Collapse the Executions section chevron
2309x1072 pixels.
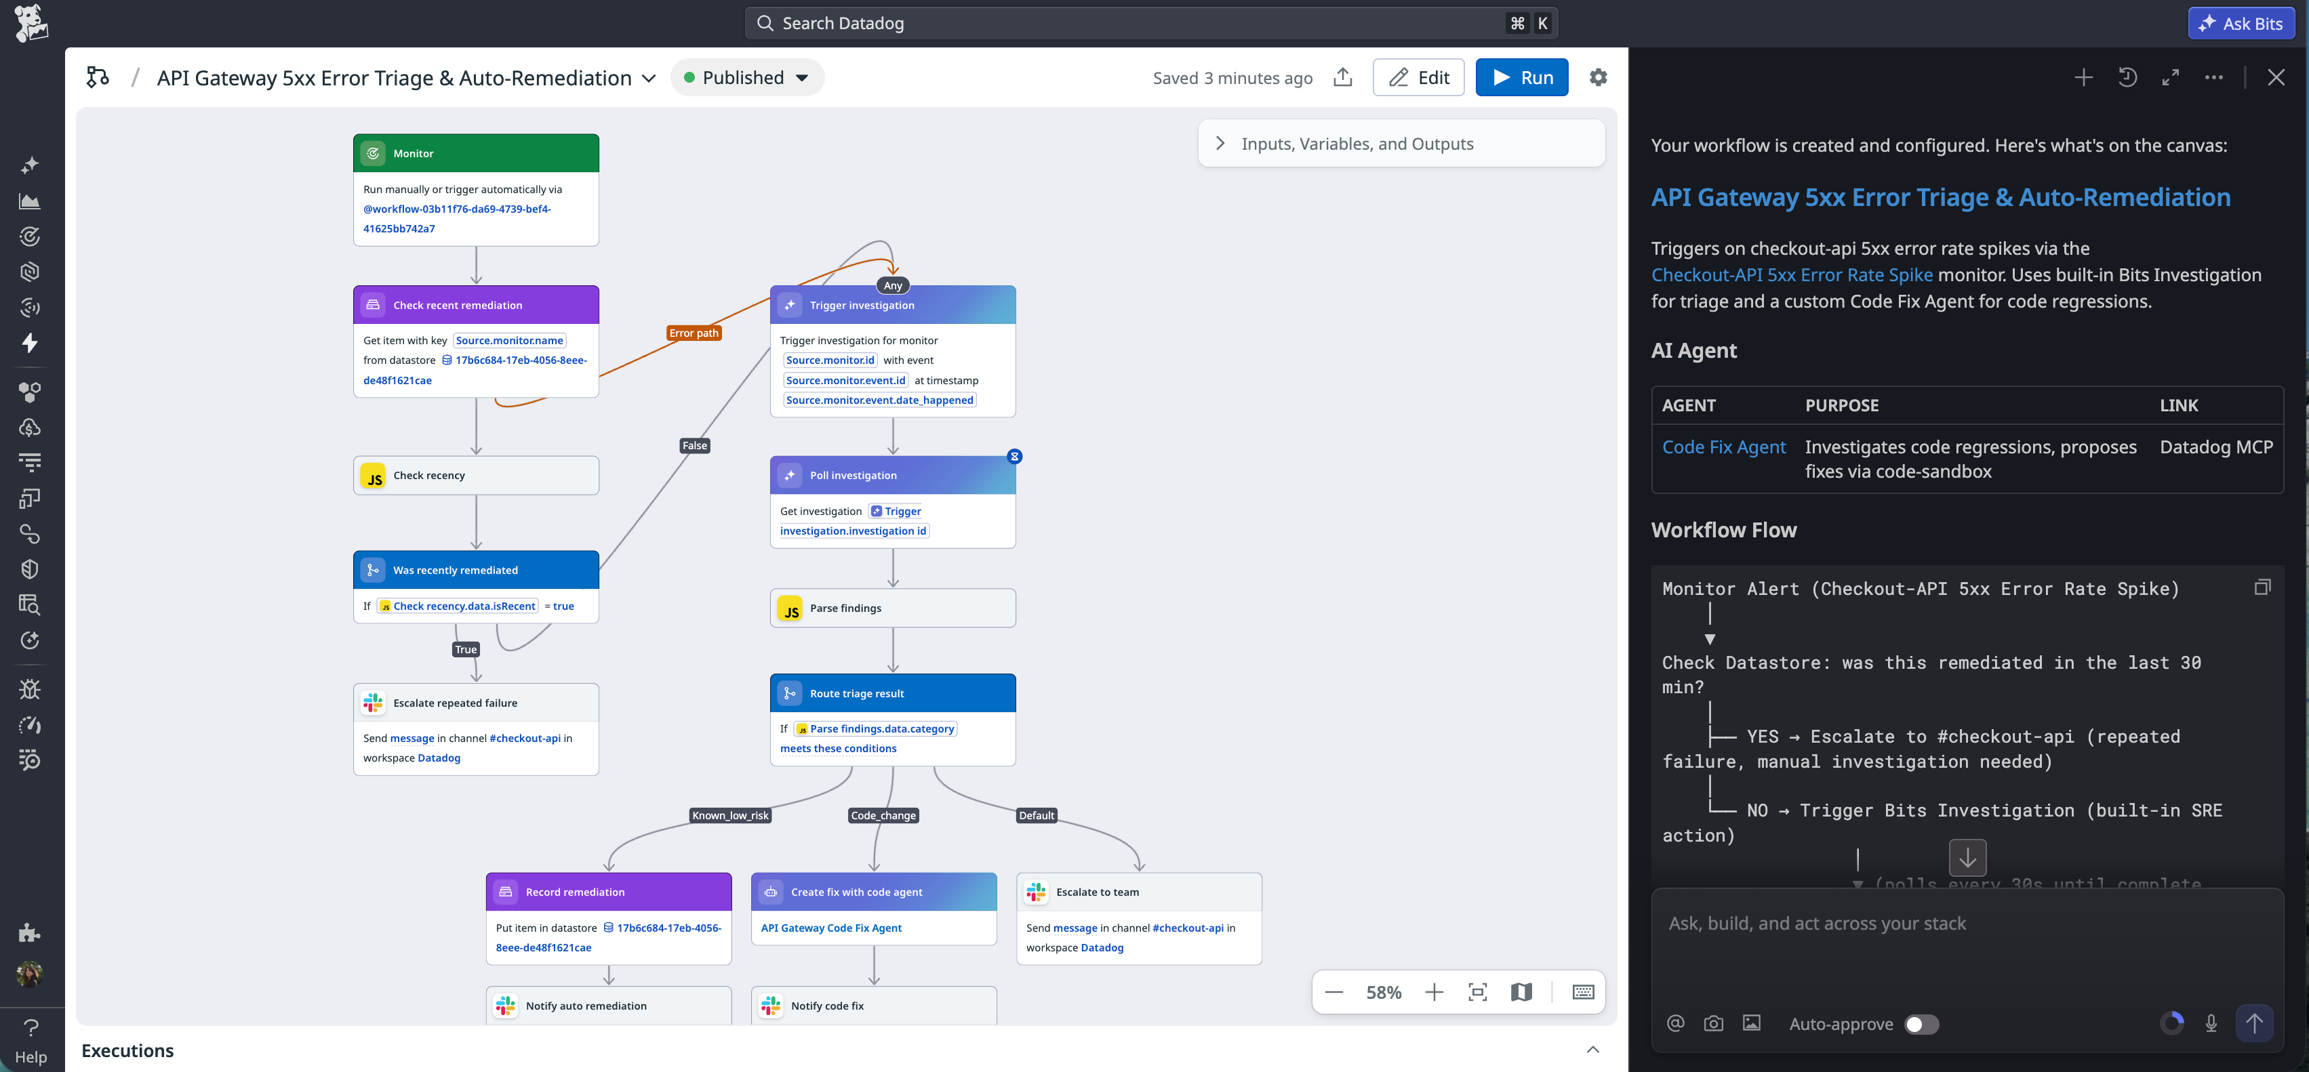pyautogui.click(x=1592, y=1050)
